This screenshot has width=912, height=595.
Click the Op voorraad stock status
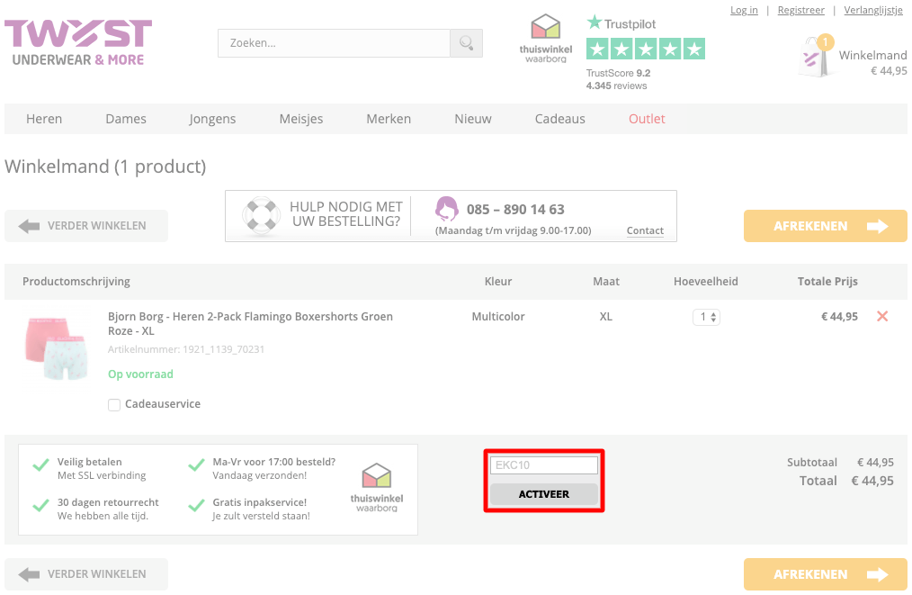[140, 374]
